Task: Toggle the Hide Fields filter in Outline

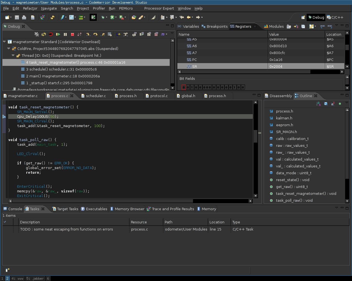Action: point(326,104)
